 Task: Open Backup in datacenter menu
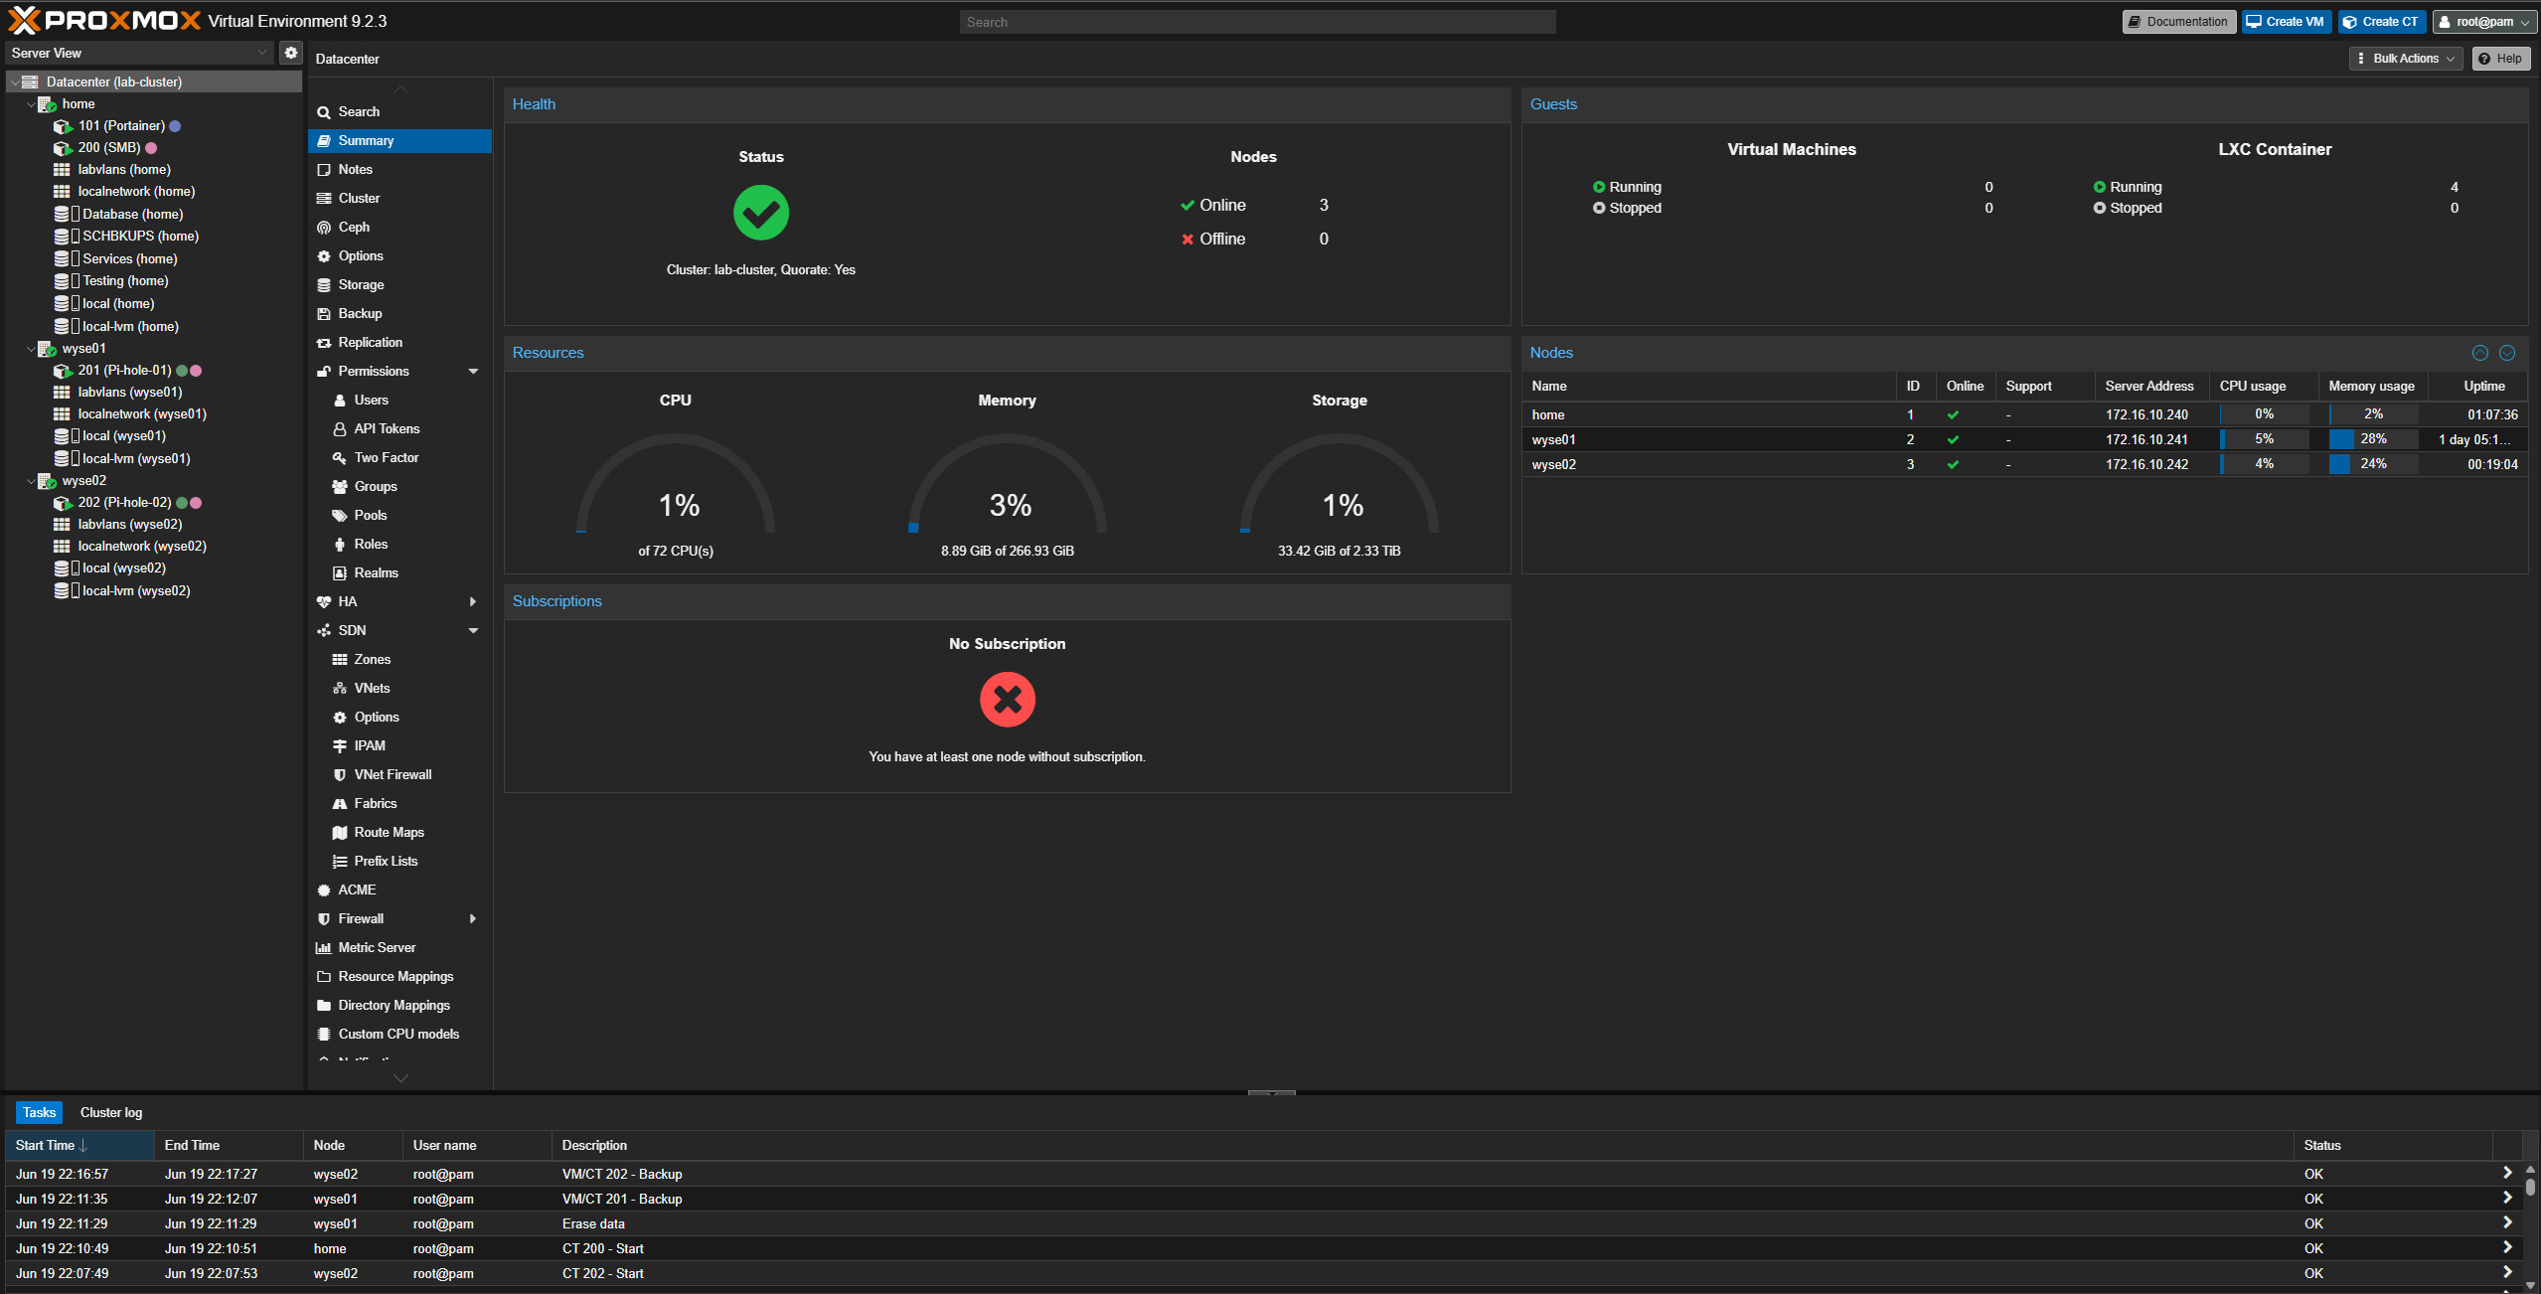coord(360,313)
